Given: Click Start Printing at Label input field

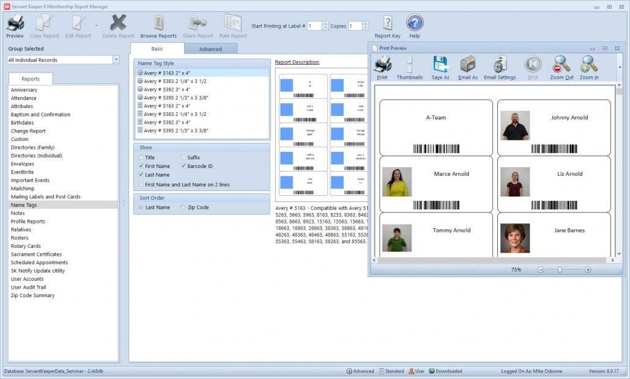Looking at the screenshot, I should tap(314, 26).
